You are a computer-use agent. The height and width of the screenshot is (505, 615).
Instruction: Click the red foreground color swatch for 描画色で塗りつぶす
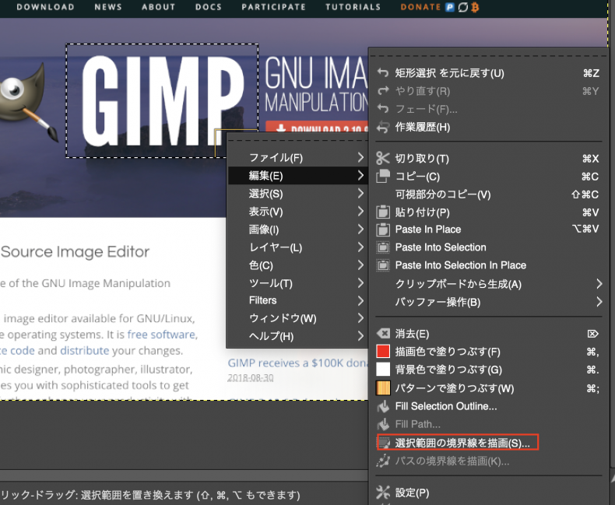point(383,351)
